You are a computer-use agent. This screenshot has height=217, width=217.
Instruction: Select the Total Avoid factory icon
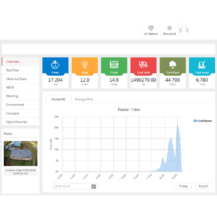(202, 65)
